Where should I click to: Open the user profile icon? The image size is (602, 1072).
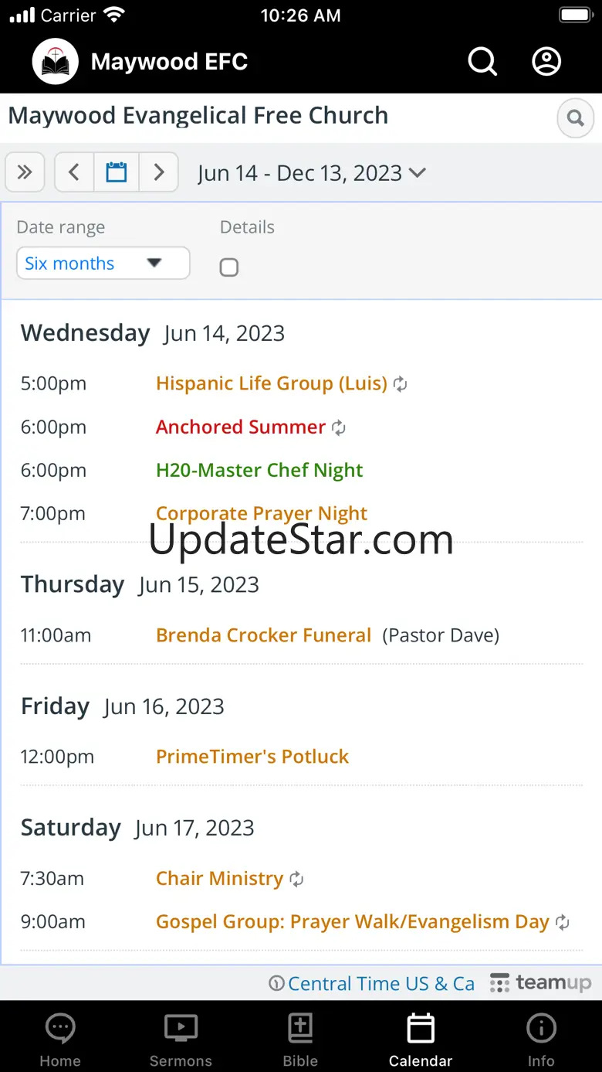pos(546,62)
